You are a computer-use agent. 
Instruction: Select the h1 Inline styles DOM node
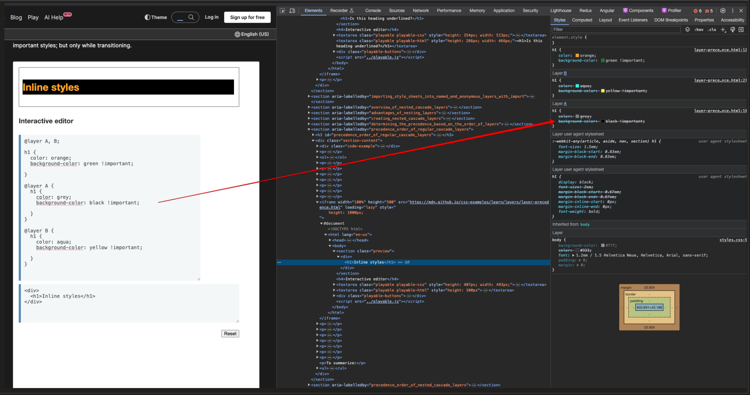click(x=370, y=262)
